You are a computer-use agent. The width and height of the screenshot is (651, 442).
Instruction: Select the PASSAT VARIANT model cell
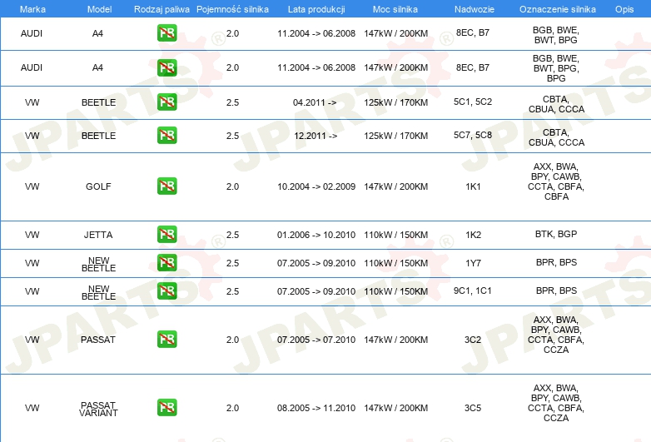tap(98, 409)
